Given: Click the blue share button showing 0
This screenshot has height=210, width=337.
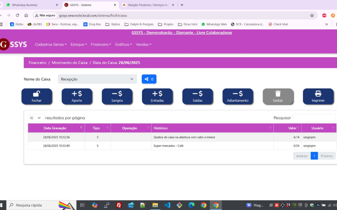Looking at the screenshot, I should pos(149,79).
